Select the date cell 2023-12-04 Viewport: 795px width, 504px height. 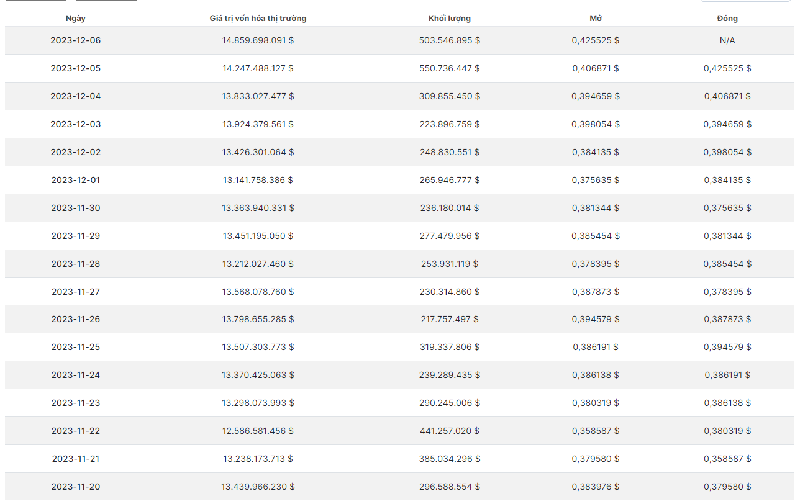point(75,96)
